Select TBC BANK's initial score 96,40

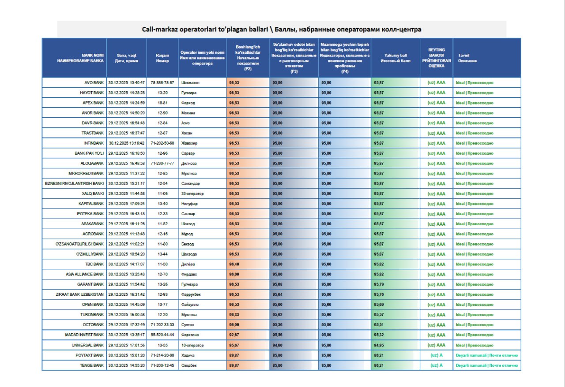234,264
